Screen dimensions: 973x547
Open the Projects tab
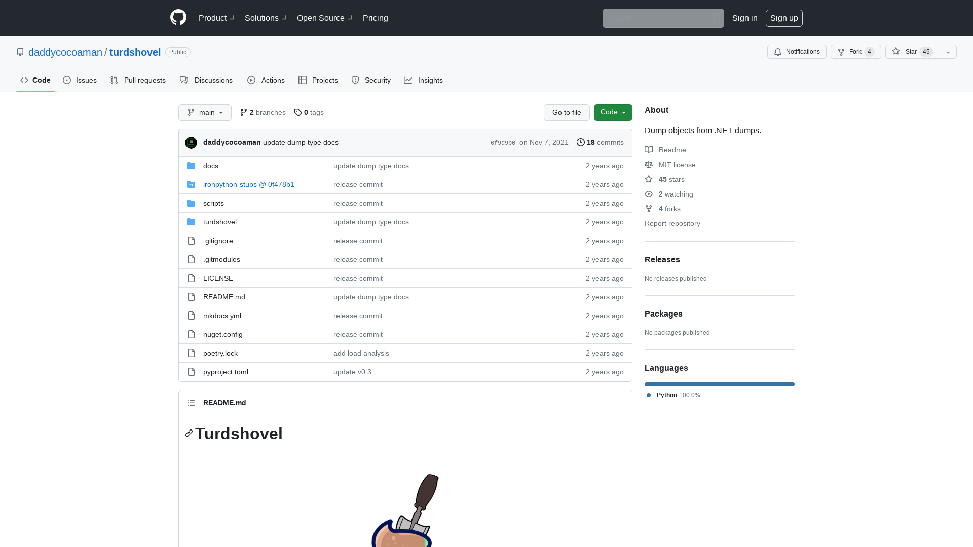pos(318,80)
